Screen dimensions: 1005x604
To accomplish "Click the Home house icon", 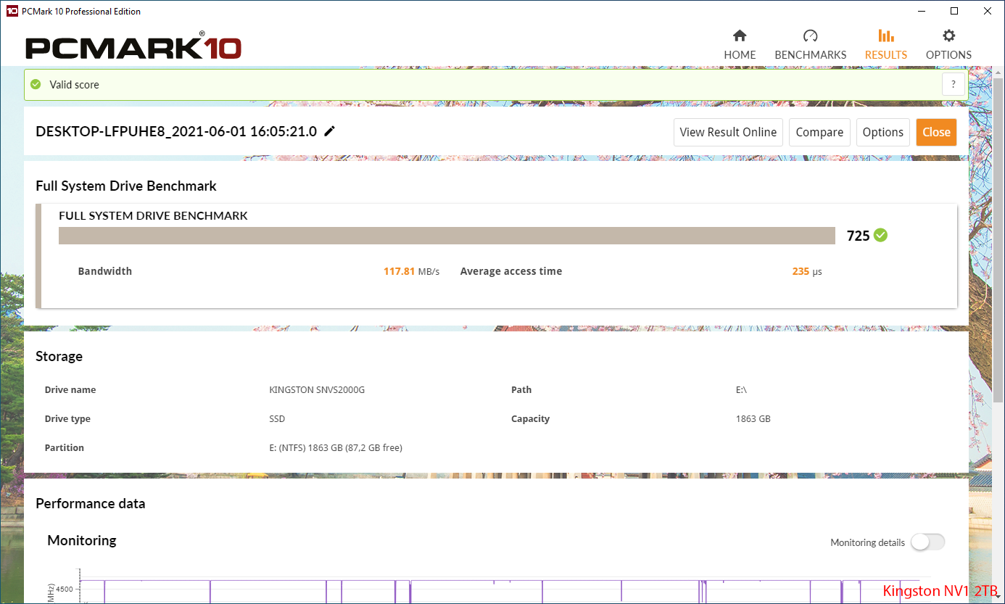I will click(x=740, y=36).
